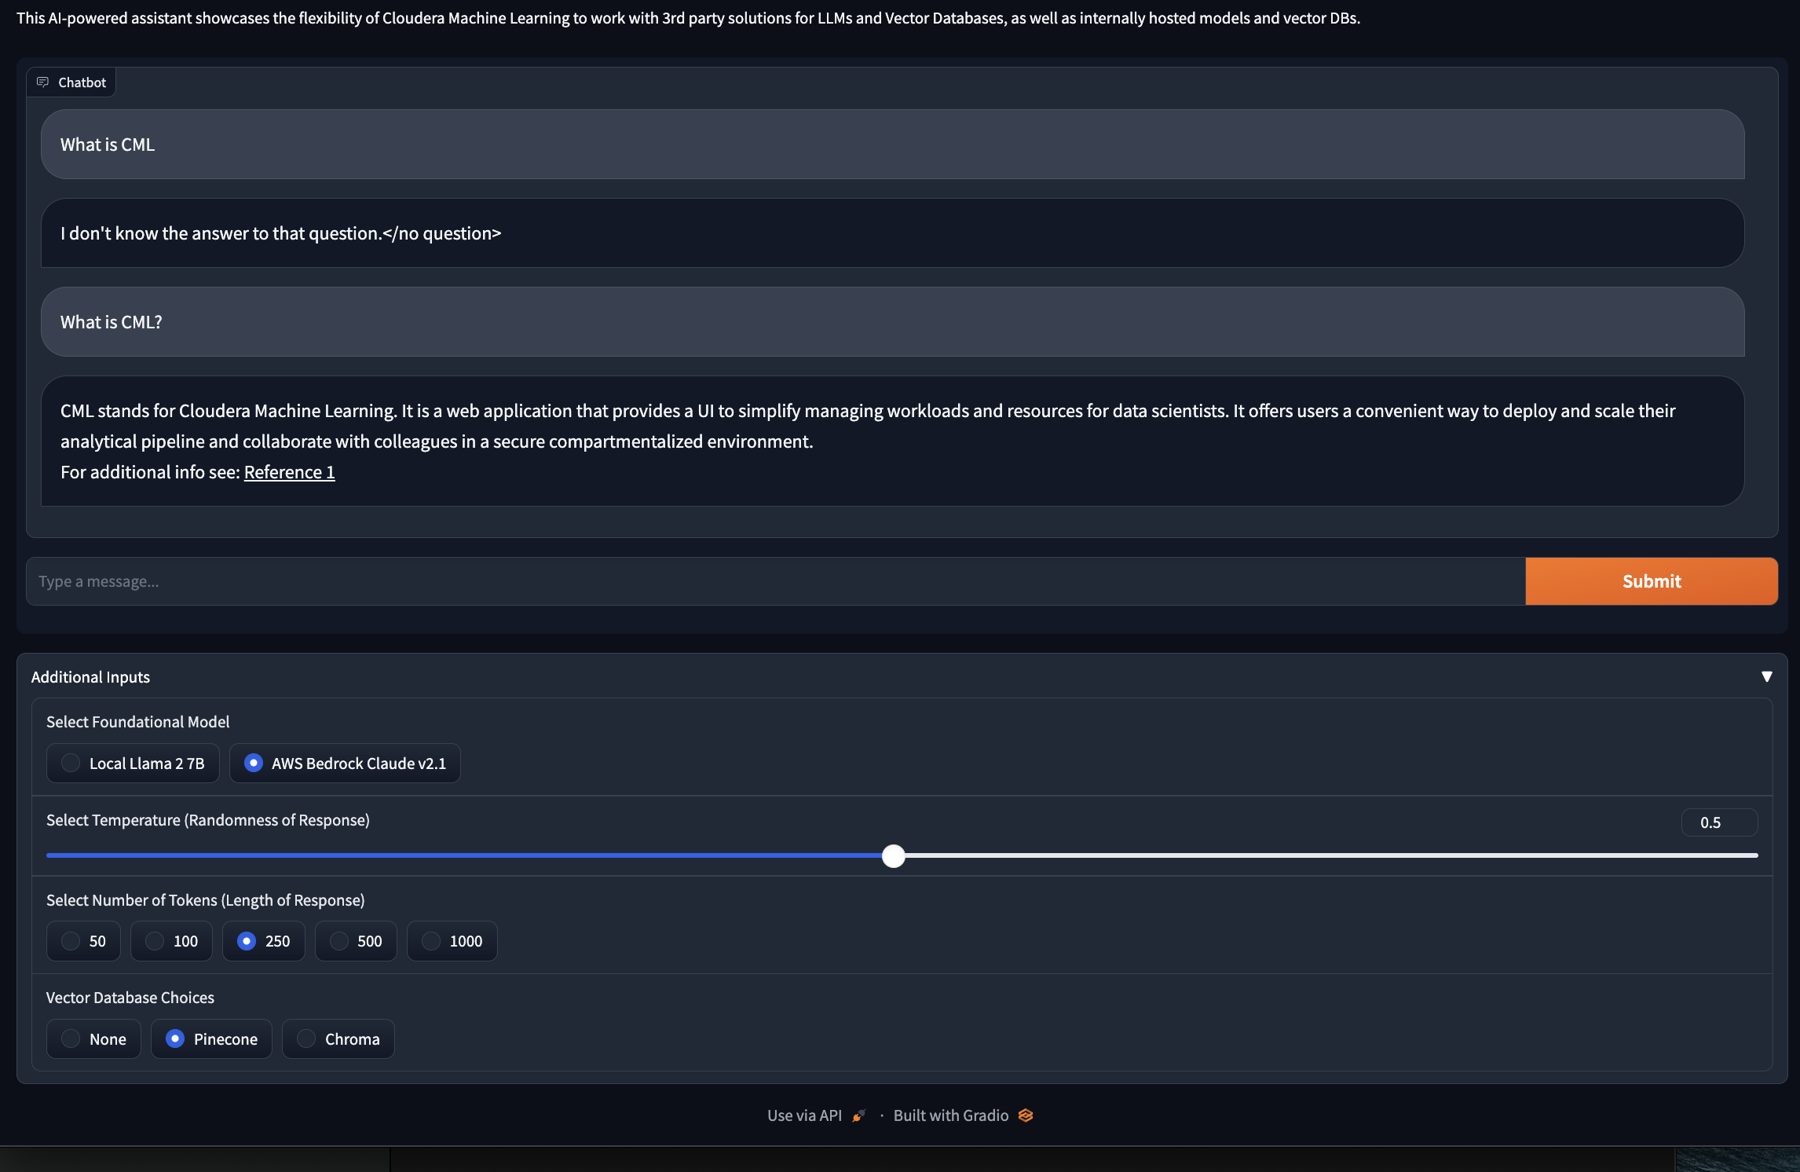This screenshot has width=1800, height=1172.
Task: Click the temperature value box showing 0.5
Action: 1718,822
